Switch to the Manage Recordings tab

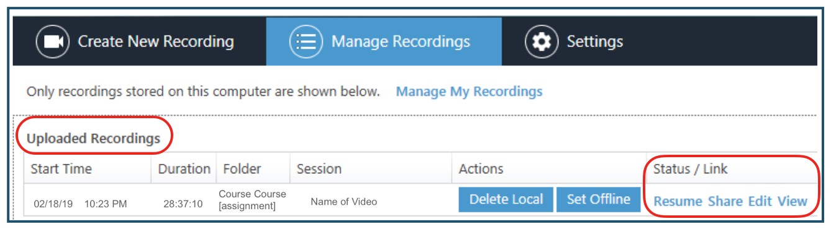pos(384,42)
